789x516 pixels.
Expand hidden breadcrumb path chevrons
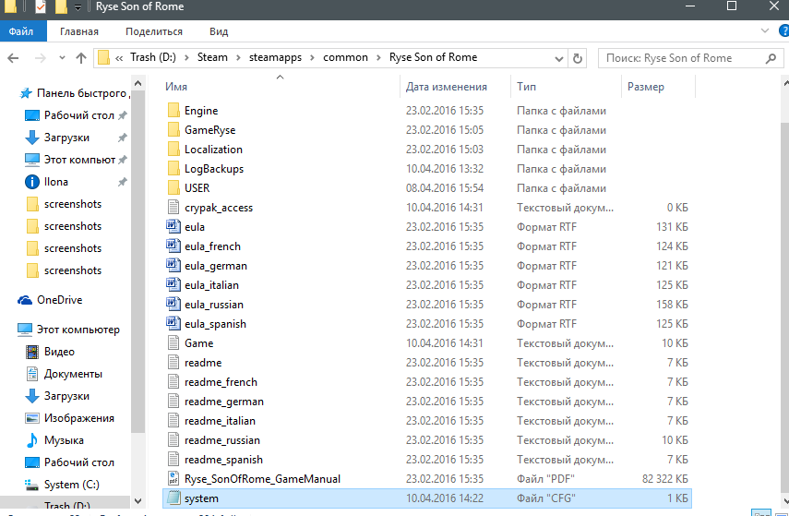(119, 58)
